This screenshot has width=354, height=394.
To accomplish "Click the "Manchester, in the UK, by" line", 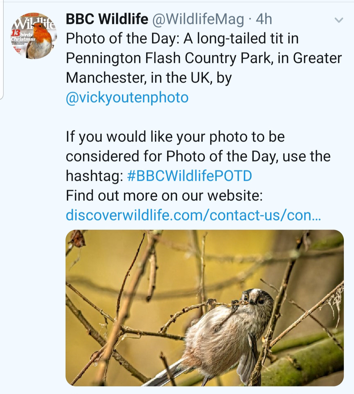I will (148, 78).
